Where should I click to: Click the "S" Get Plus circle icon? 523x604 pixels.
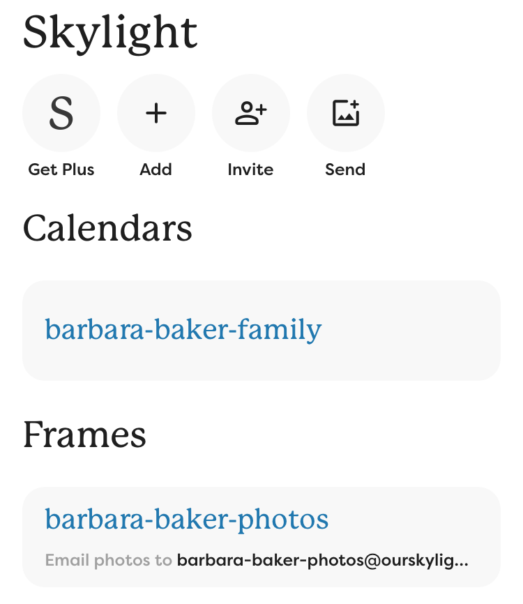[61, 113]
